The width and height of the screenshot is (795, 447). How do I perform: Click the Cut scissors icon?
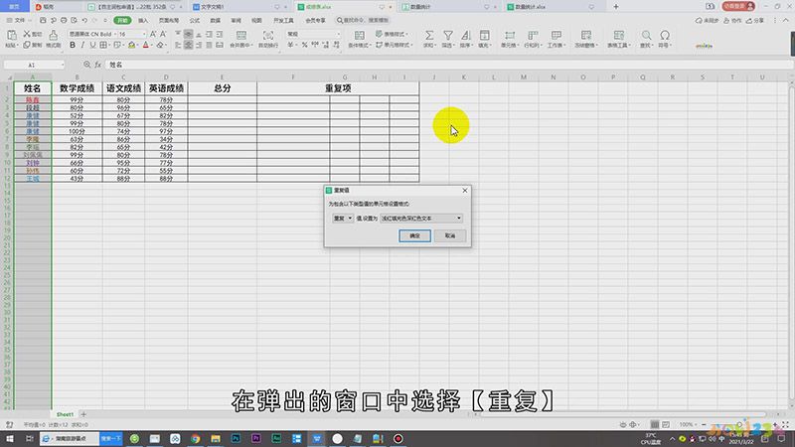(x=28, y=34)
